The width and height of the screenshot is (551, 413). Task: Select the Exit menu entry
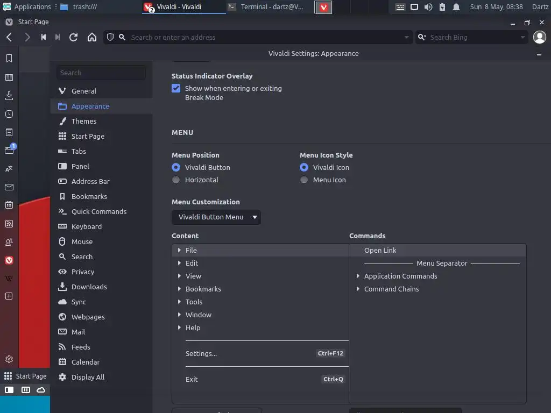(x=260, y=379)
